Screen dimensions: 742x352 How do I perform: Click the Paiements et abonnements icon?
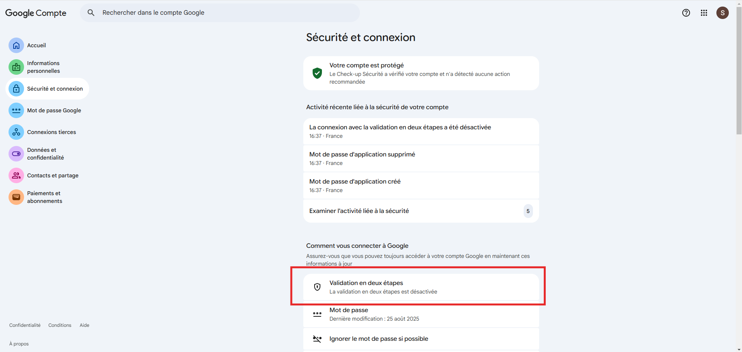16,197
